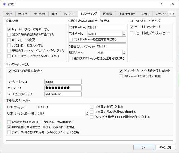This screenshot has height=153, width=179.
Task: Increase TCPポート value with up arrow
Action: tap(124, 33)
